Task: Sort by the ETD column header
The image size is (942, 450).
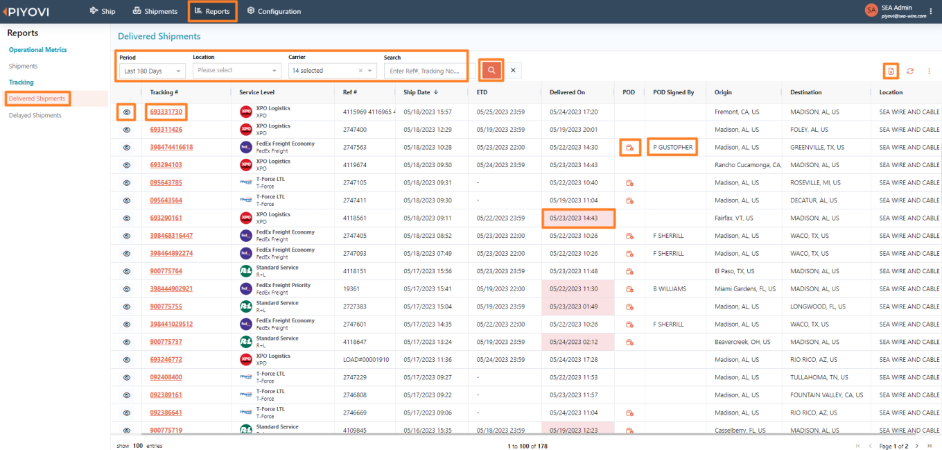Action: point(482,92)
